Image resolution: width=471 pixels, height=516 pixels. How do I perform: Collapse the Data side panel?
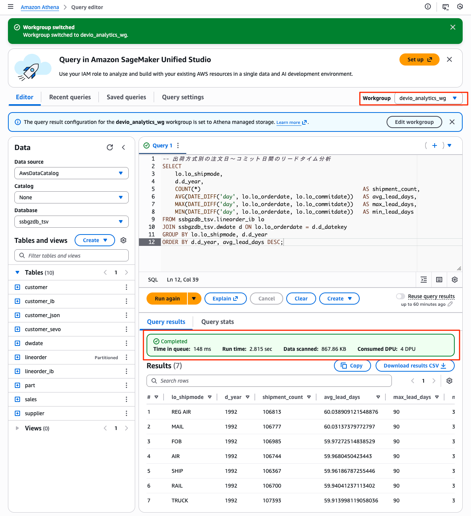click(123, 147)
